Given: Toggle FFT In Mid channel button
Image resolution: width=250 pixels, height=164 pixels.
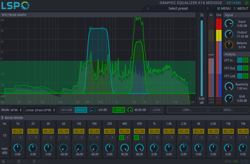Looking at the screenshot, I should [240, 60].
